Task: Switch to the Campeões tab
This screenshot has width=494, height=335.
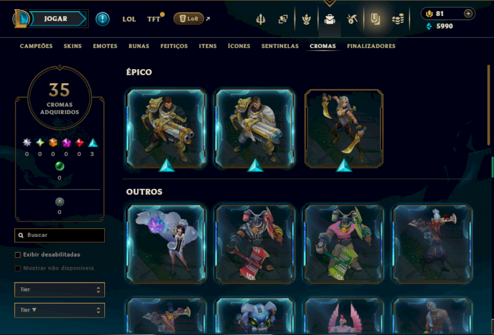Action: pos(36,46)
